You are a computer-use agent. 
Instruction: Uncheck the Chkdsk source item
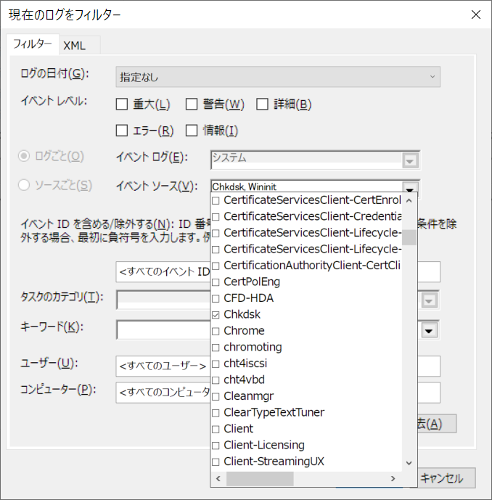[216, 315]
